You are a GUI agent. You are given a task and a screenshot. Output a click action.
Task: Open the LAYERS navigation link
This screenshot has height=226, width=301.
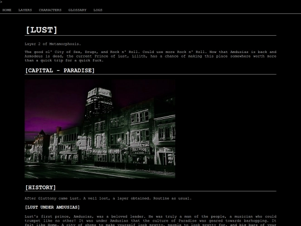[x=25, y=10]
